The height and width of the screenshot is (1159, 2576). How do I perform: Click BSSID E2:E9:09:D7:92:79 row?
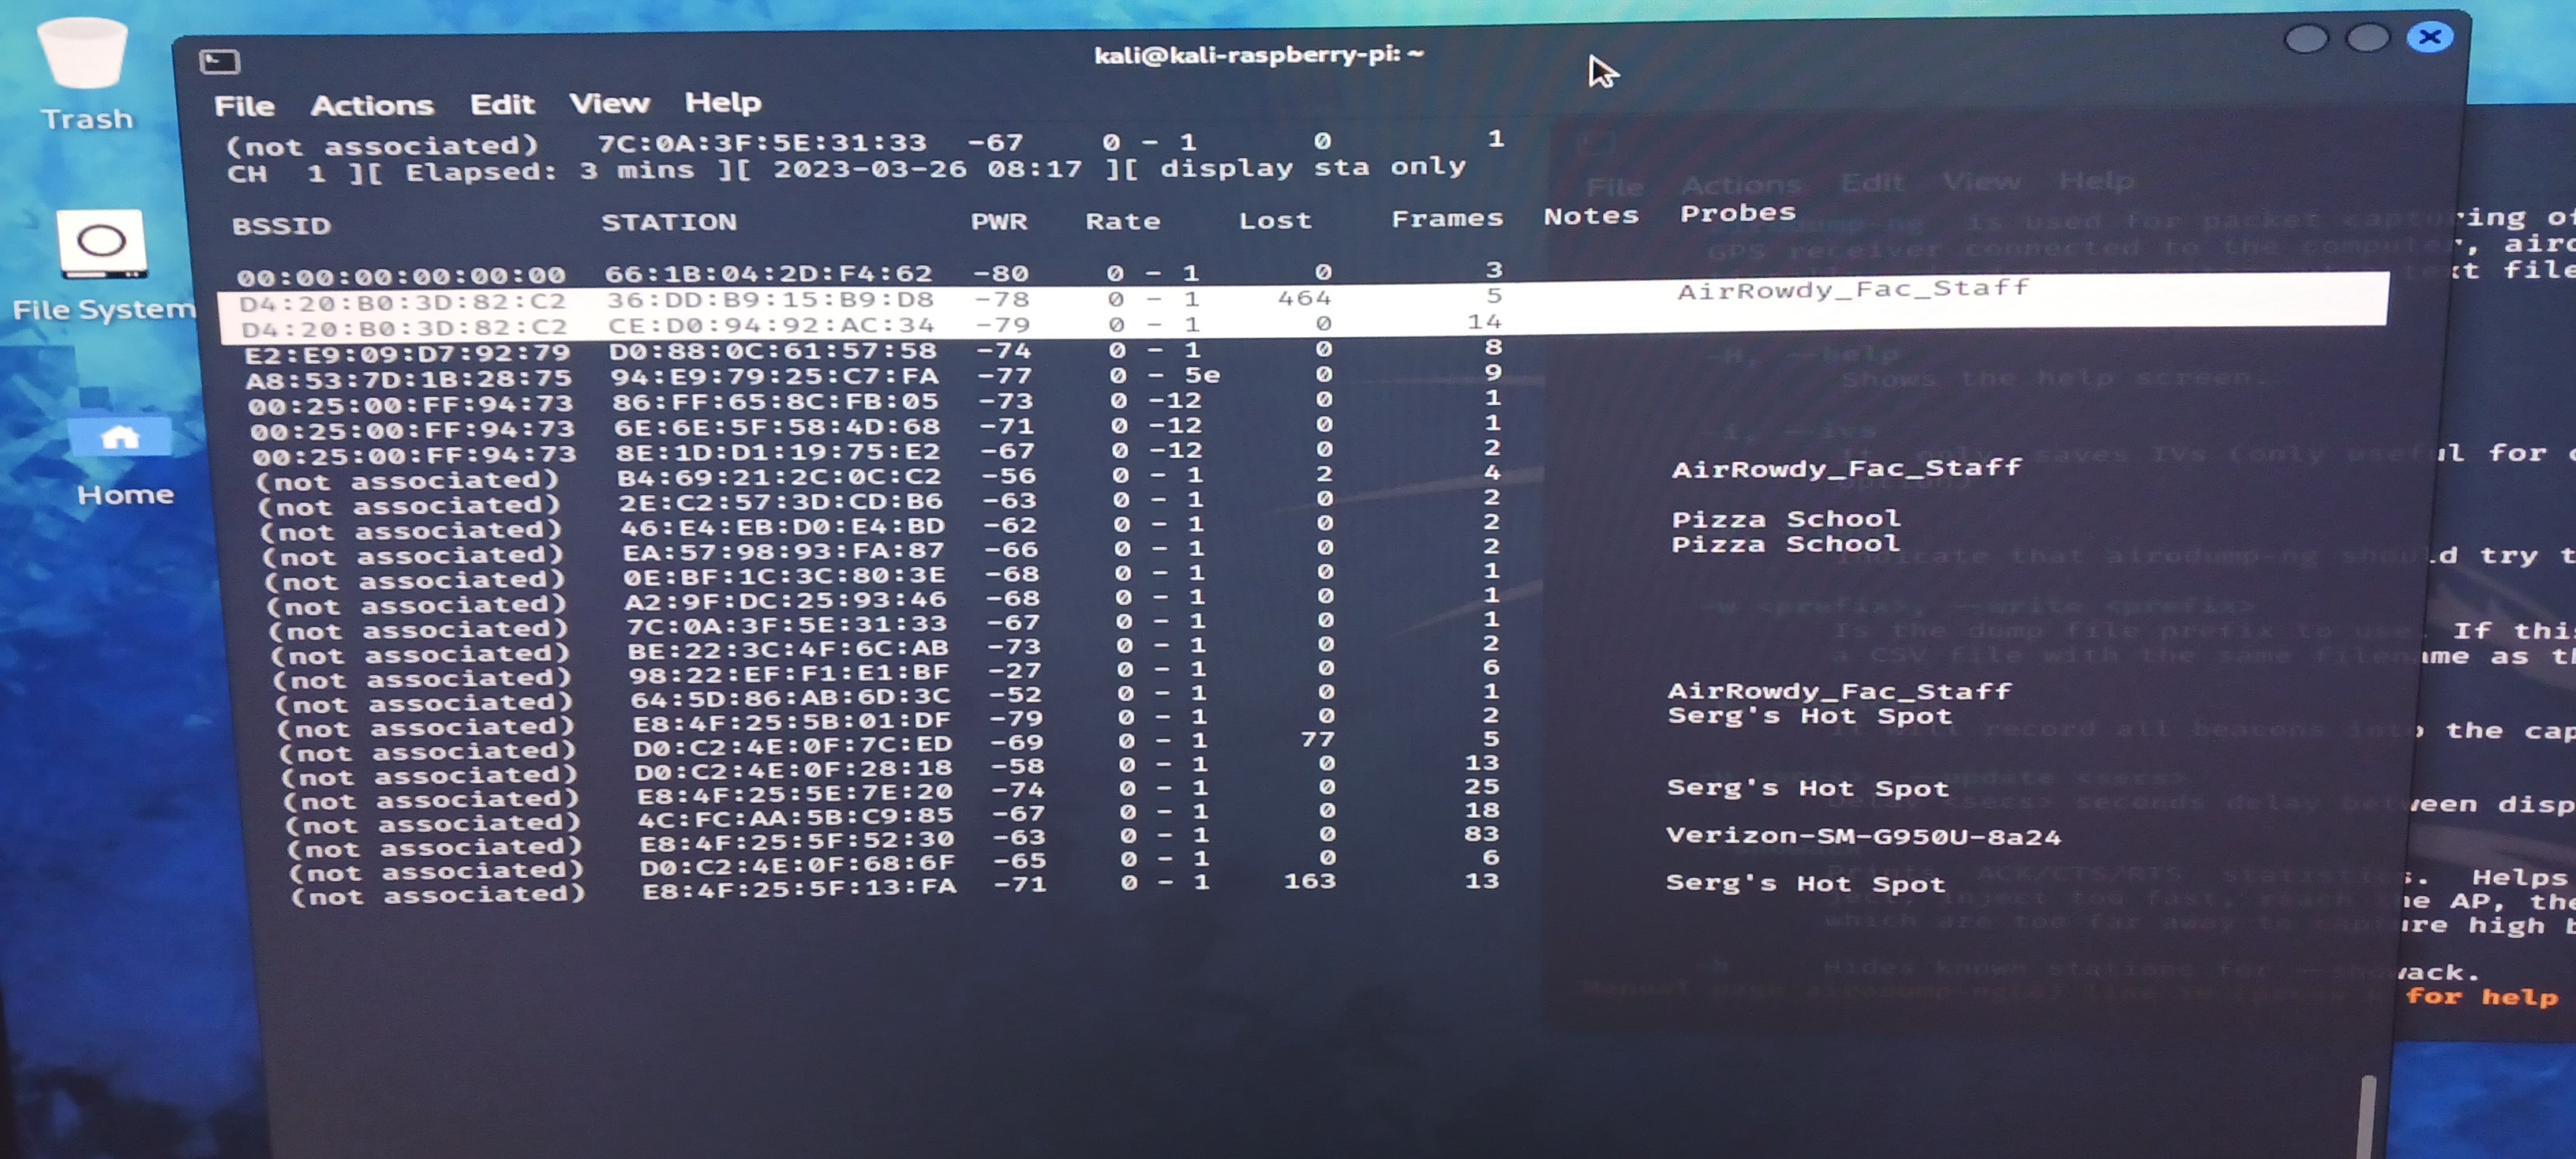[407, 353]
